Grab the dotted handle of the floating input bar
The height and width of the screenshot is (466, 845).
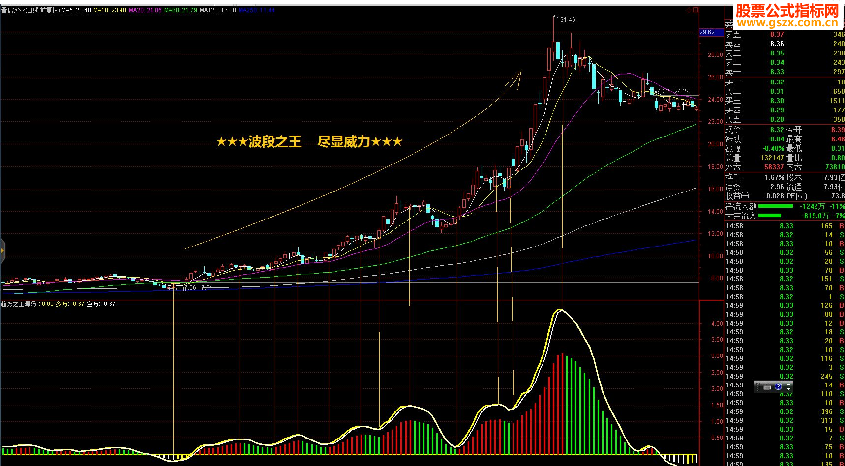(x=758, y=387)
